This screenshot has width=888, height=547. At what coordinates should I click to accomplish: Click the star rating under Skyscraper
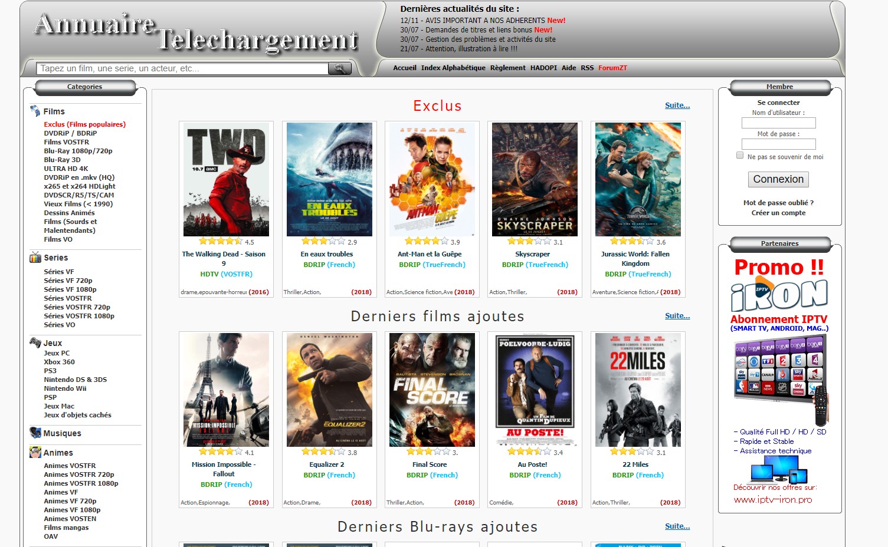click(529, 242)
